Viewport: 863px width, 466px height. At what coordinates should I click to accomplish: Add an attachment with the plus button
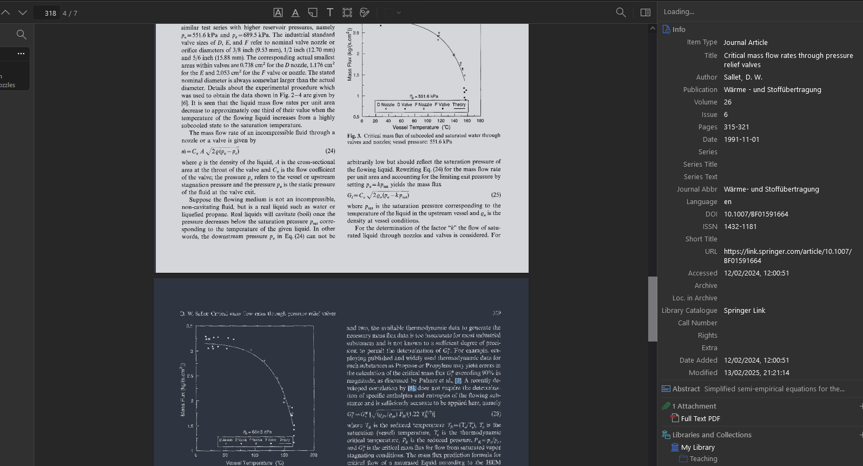861,406
